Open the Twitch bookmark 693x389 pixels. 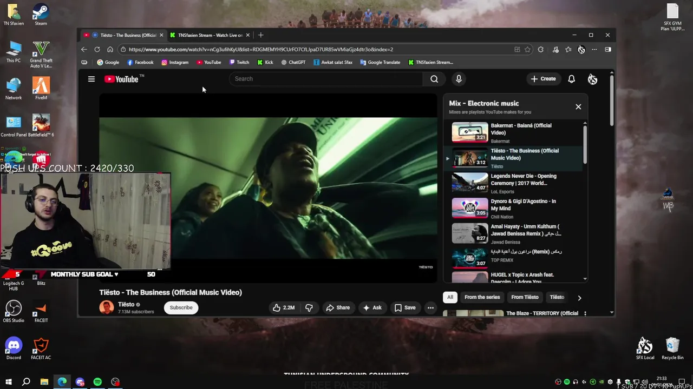point(239,62)
